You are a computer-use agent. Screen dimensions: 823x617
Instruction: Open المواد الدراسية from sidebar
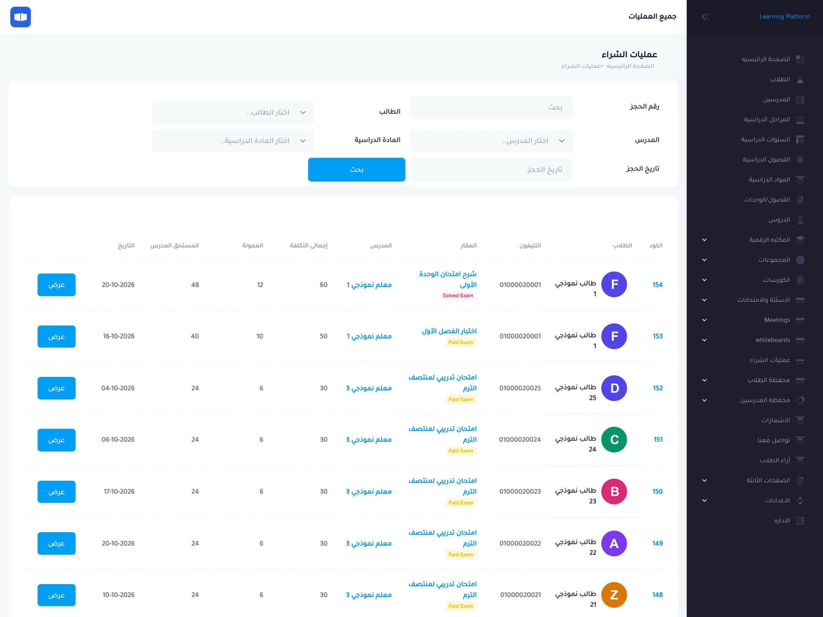pos(769,180)
